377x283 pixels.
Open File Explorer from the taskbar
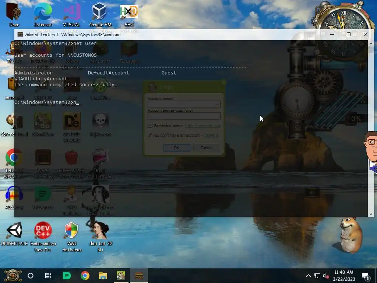pyautogui.click(x=103, y=276)
